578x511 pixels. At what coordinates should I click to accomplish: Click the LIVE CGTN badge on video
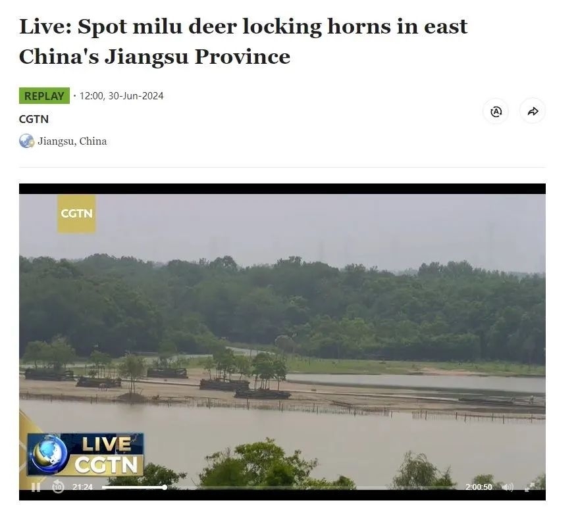point(85,454)
